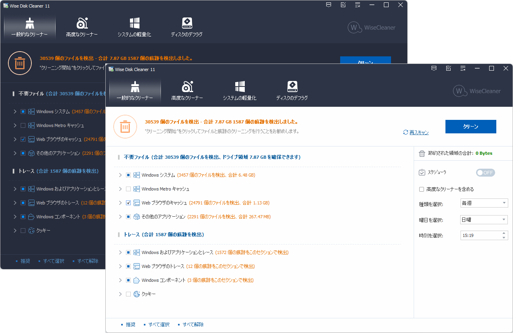Expand Web ブラウザのキャッシュ row in front window
The height and width of the screenshot is (333, 513).
pos(120,203)
